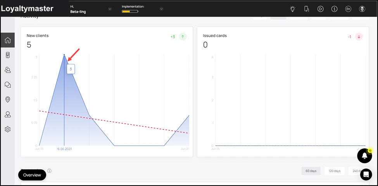Open the settings gear sidebar icon

pyautogui.click(x=7, y=129)
